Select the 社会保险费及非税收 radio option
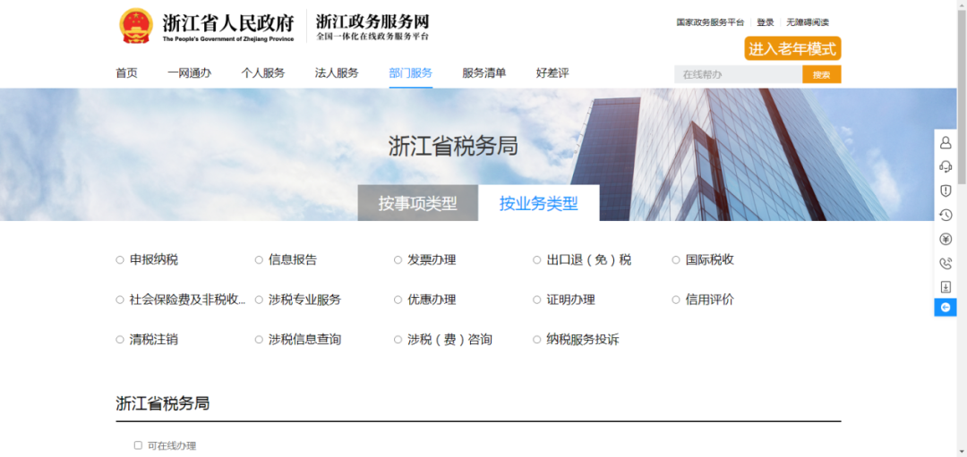 [x=120, y=300]
